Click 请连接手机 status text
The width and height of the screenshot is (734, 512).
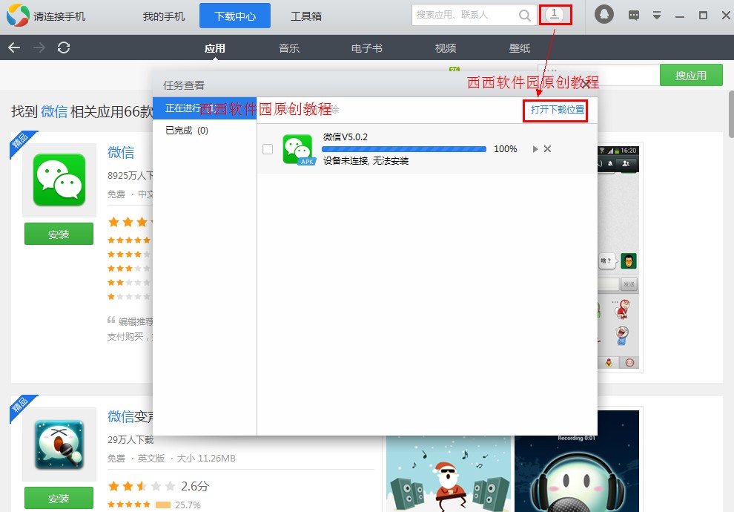59,16
